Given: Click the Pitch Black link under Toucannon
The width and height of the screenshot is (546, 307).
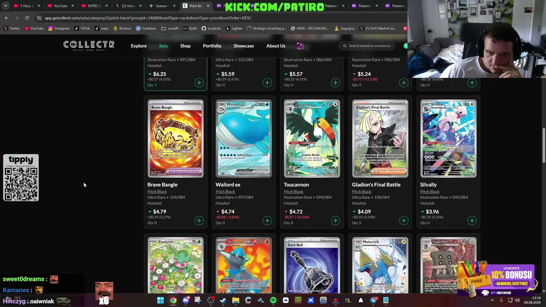Looking at the screenshot, I should [293, 191].
